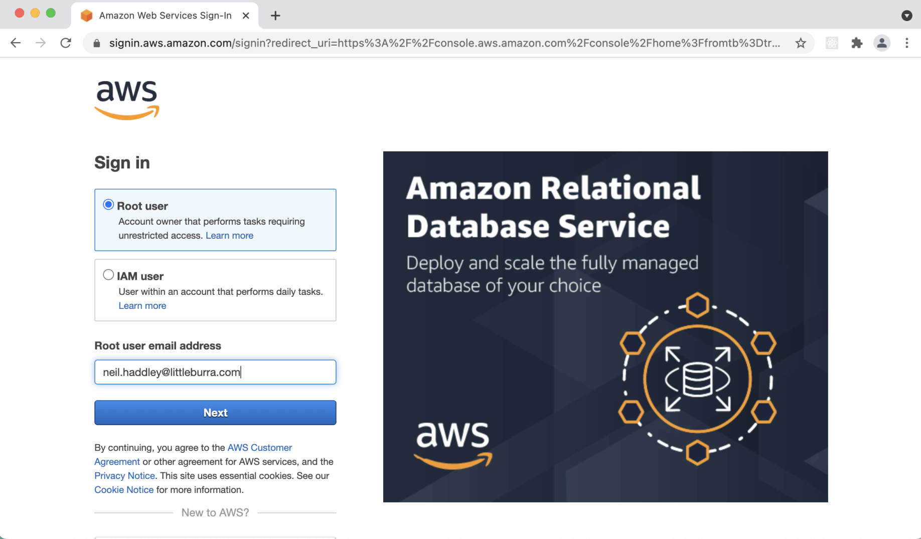Open the Extensions puzzle icon
This screenshot has height=539, width=921.
(857, 43)
